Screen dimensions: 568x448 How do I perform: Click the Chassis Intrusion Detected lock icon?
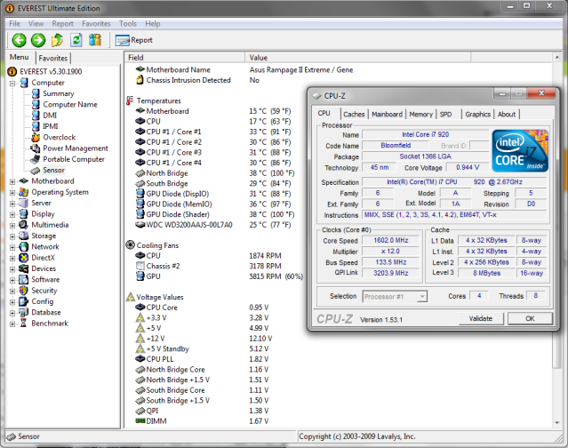[140, 80]
